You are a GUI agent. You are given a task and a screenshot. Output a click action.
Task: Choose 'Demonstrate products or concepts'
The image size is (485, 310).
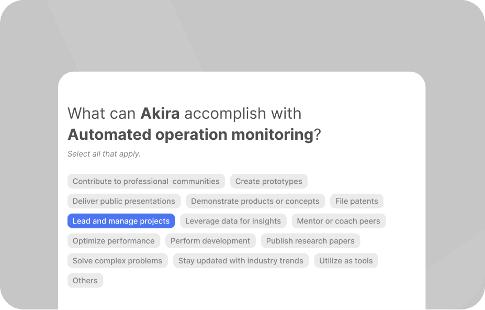click(255, 201)
